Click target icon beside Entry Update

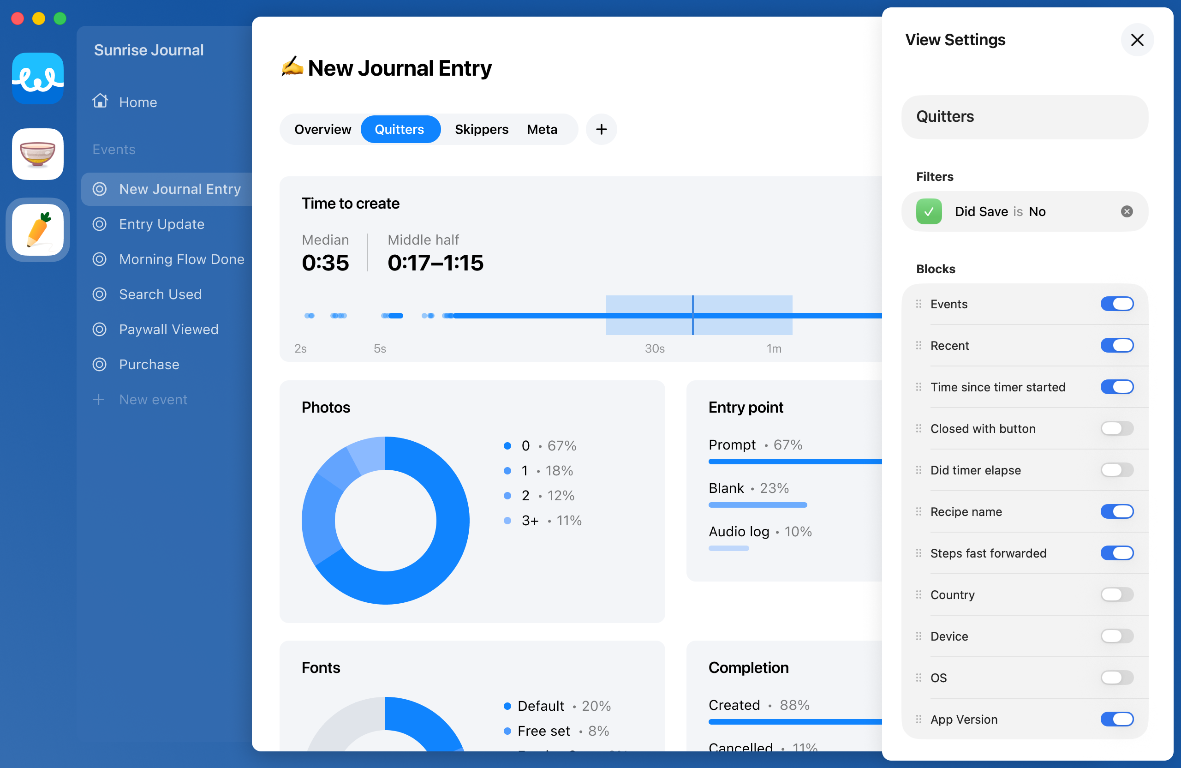point(100,224)
